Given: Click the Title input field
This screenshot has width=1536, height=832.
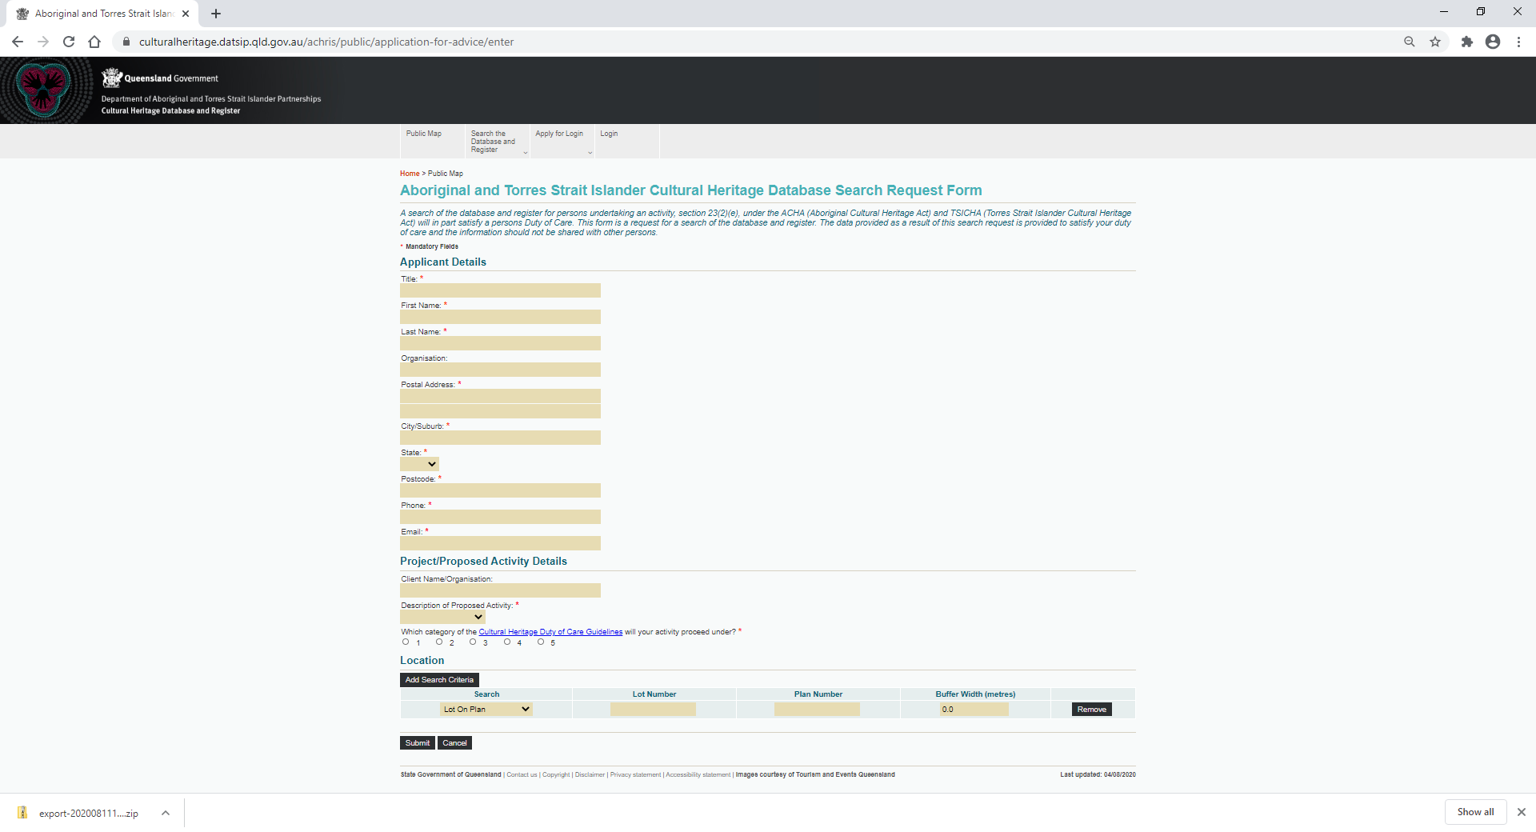Looking at the screenshot, I should click(x=500, y=290).
